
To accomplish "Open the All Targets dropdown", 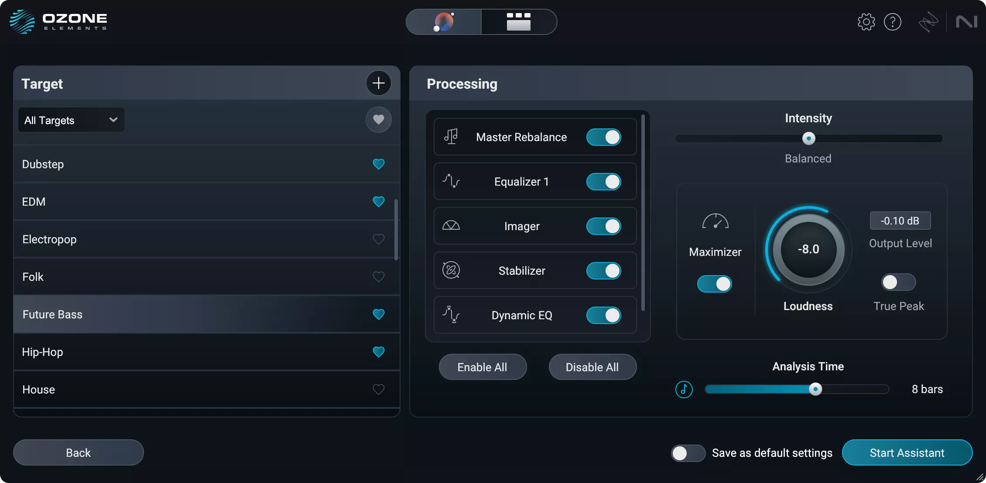I will tap(71, 120).
